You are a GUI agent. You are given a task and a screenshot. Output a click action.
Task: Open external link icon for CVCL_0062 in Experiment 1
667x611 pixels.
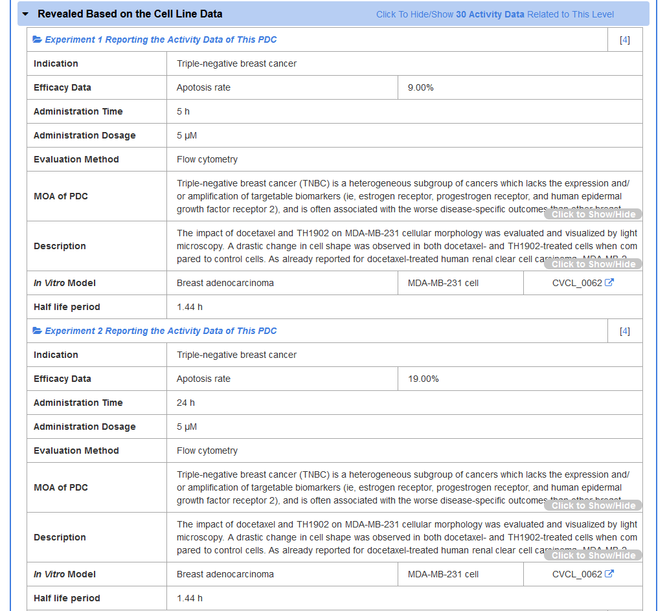click(x=609, y=283)
